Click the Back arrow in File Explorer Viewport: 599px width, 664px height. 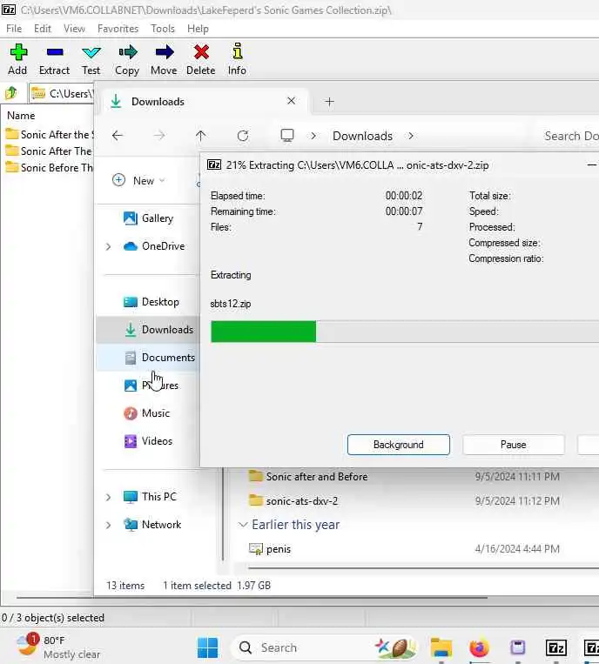click(x=118, y=136)
